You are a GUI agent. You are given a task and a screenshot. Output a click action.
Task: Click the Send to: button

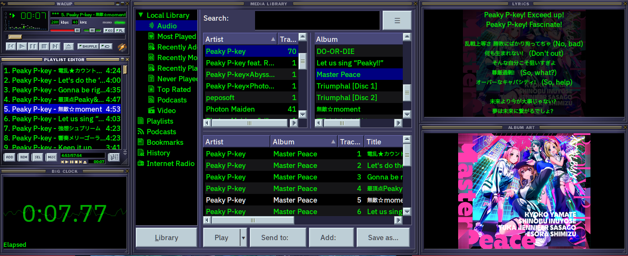click(278, 238)
